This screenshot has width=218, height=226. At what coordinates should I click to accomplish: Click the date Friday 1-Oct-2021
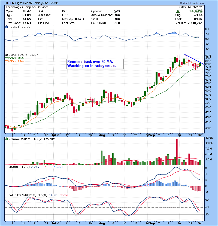point(190,7)
